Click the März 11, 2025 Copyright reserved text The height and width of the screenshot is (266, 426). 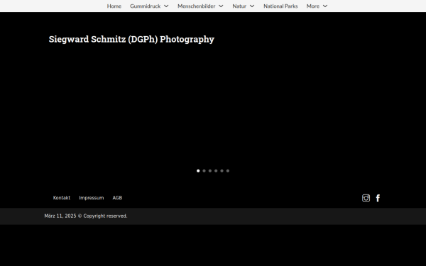tap(86, 216)
